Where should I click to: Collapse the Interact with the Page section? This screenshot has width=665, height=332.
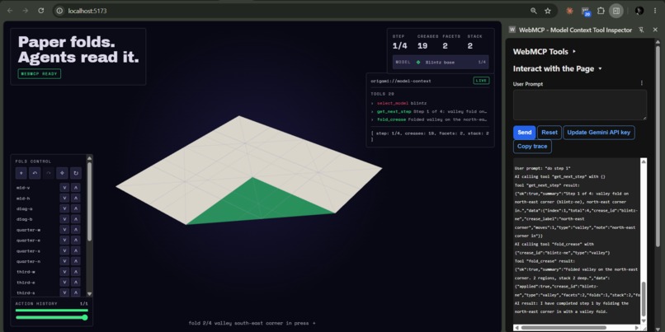click(558, 68)
